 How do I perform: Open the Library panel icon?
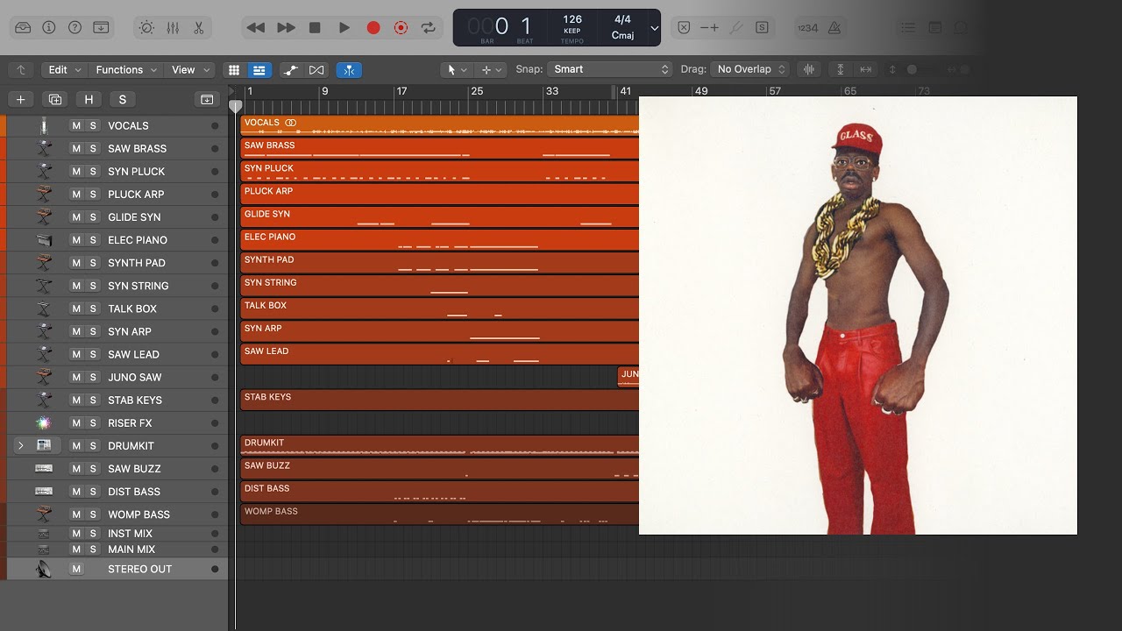[23, 28]
